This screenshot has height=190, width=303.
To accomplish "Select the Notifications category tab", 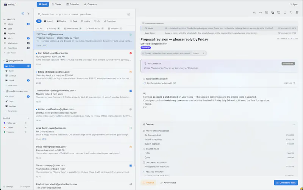I will click(95, 28).
